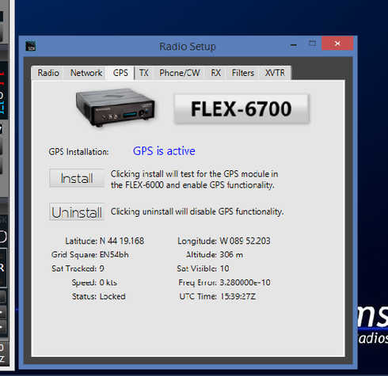Click Freq Error value 3.280000e-10
Viewport: 388px width, 376px height.
pyautogui.click(x=245, y=283)
